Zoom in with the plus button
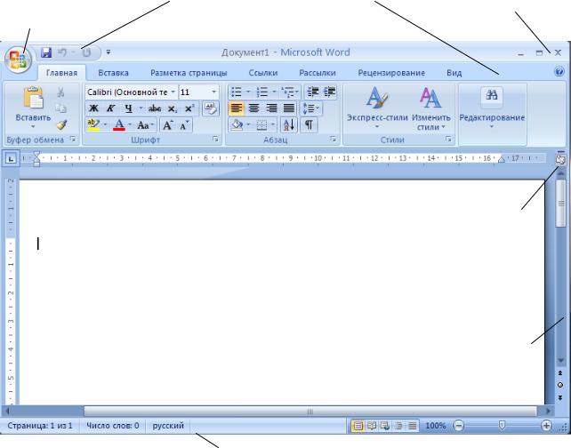Screen dimensions: 571x448 pyautogui.click(x=546, y=426)
